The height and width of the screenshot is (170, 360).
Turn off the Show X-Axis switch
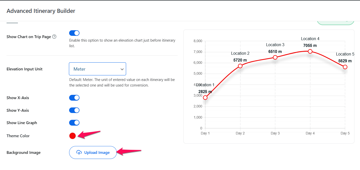pos(74,98)
